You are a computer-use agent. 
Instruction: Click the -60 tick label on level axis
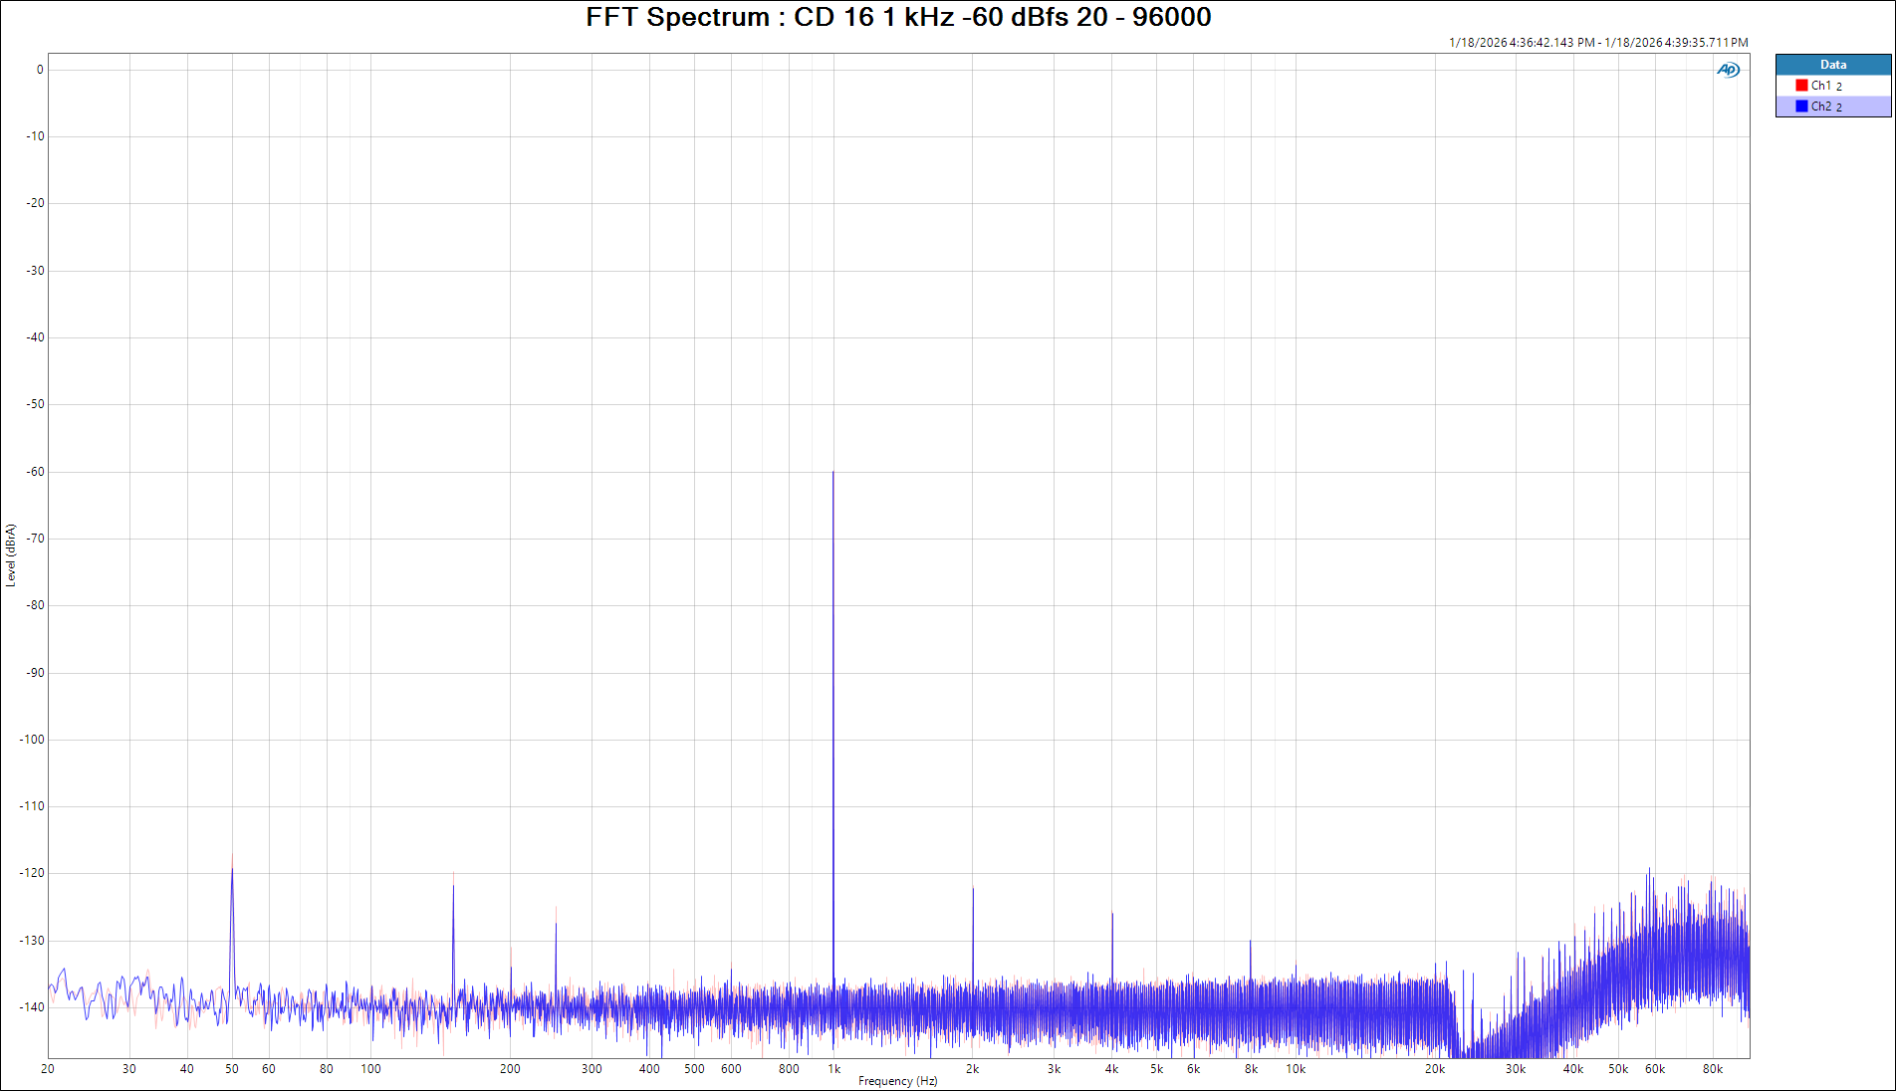point(36,472)
